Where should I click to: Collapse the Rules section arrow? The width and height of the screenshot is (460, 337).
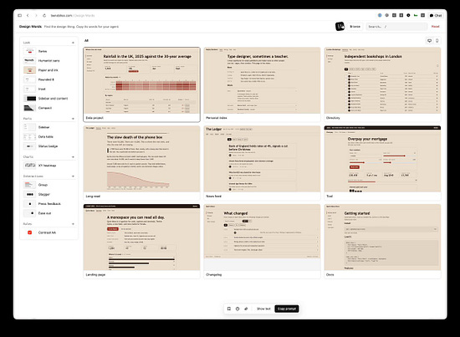click(73, 224)
